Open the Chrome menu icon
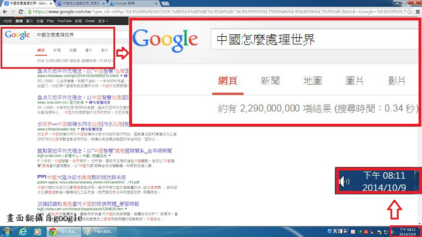This screenshot has height=237, width=422. point(417,12)
